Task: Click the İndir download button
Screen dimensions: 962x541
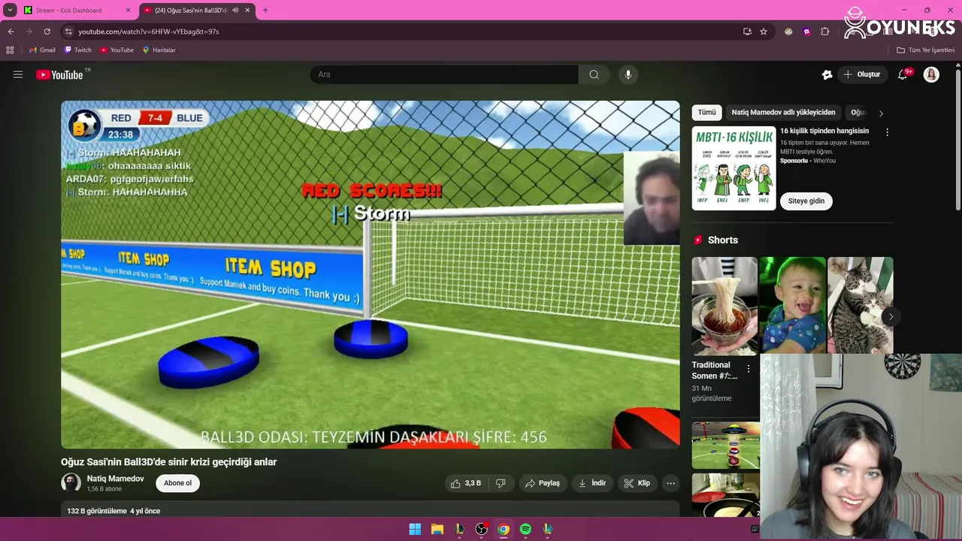Action: pos(592,483)
